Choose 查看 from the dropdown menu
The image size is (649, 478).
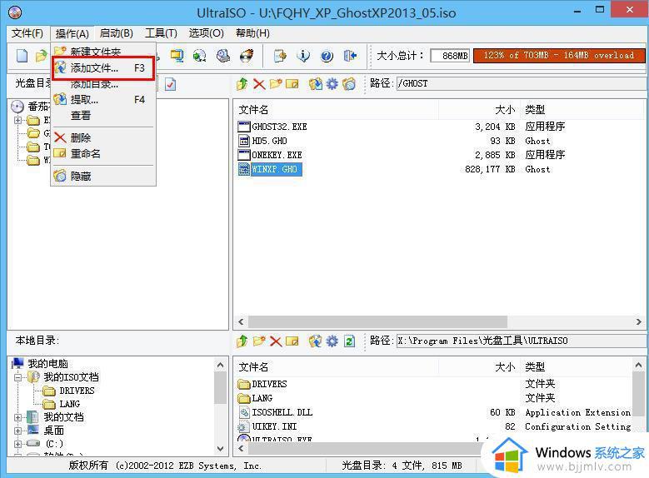(103, 116)
